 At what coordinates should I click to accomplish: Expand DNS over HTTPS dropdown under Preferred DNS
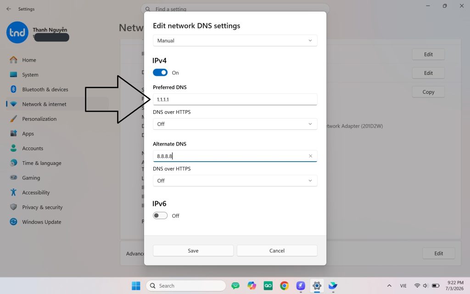235,124
